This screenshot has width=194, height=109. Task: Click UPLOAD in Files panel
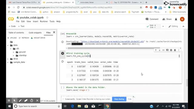click(12, 38)
